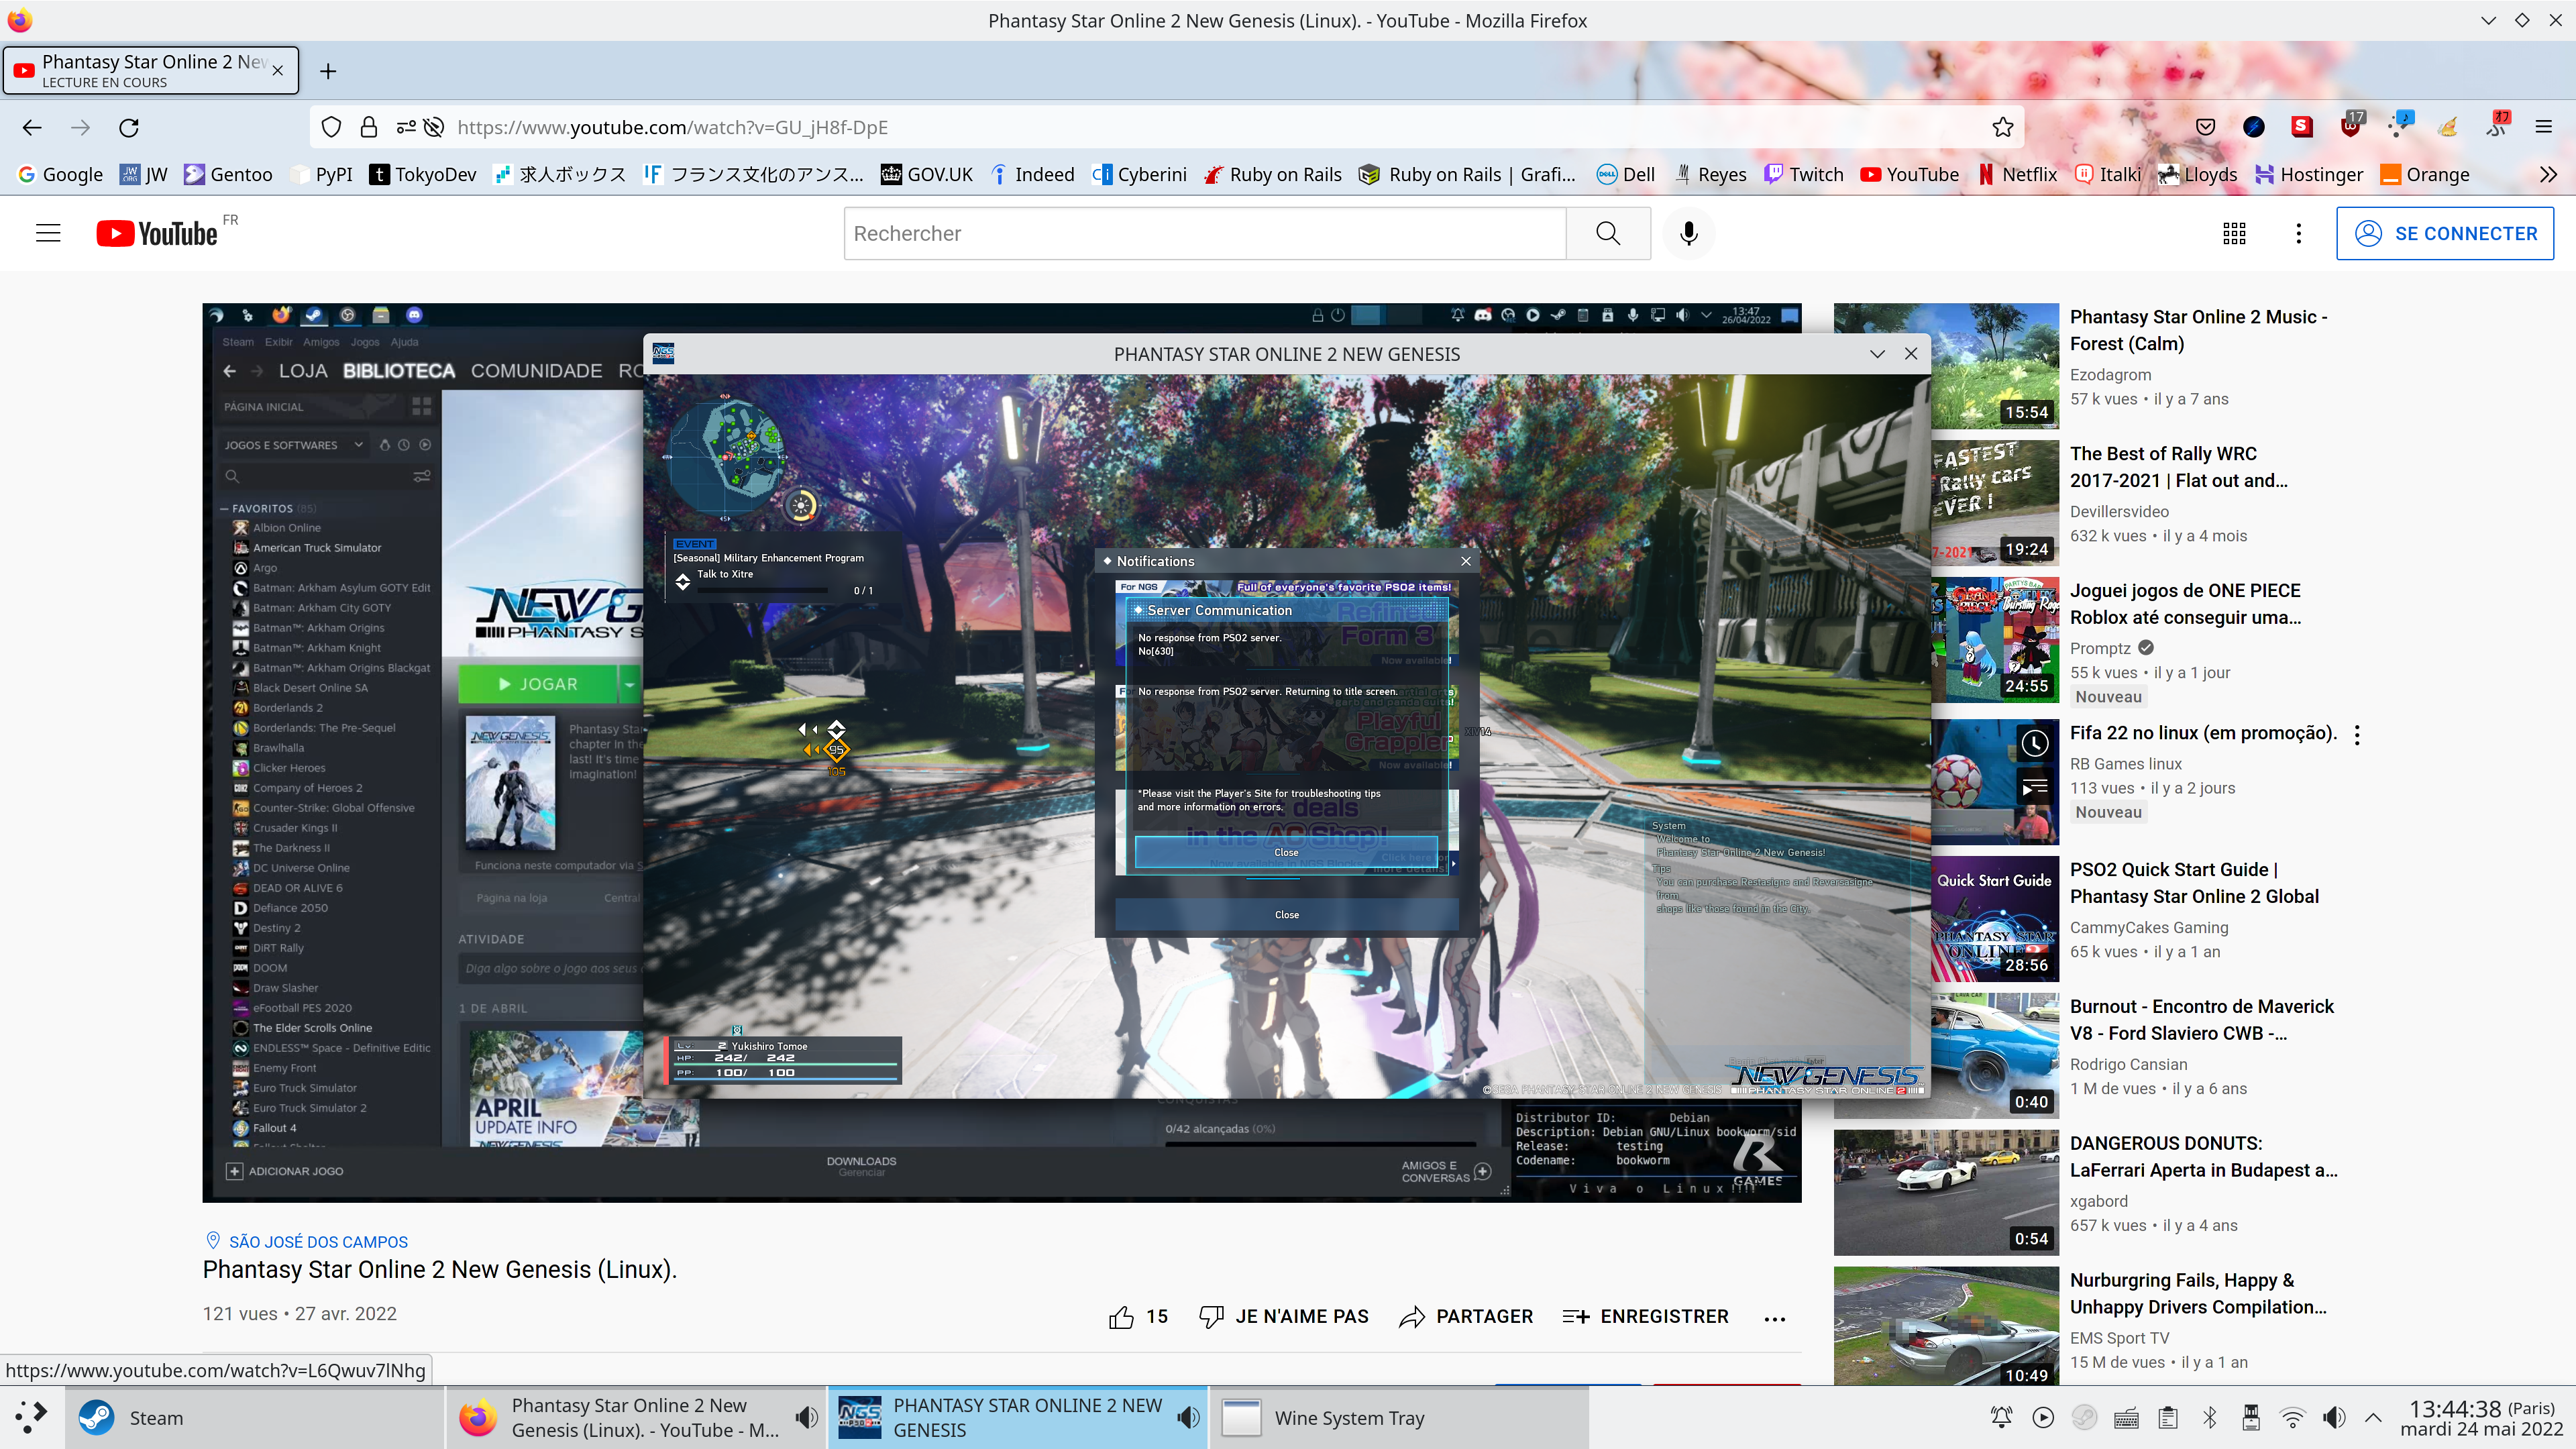Click the red S extension icon

[2302, 127]
